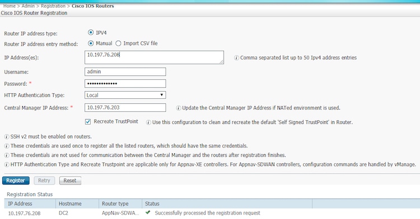Select Import CSV file radio option

[x=118, y=43]
